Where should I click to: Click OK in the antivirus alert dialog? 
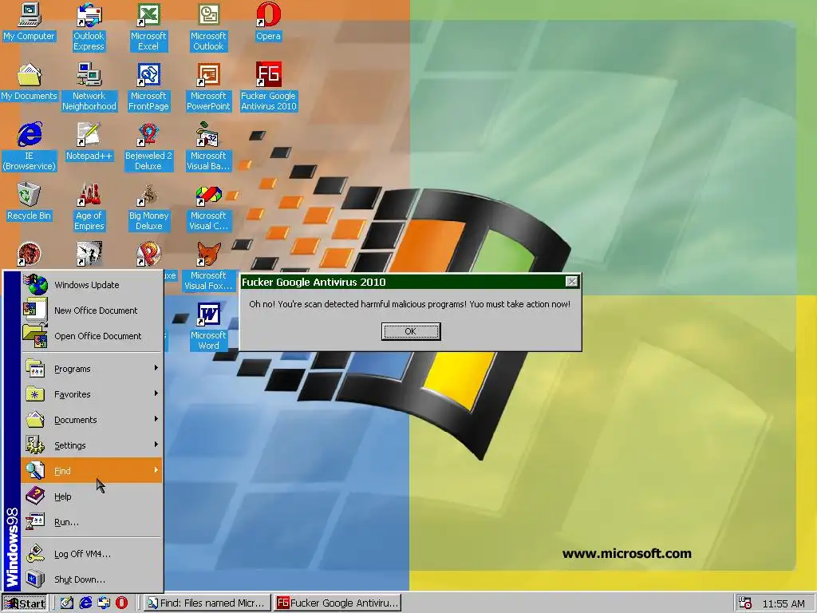point(411,331)
